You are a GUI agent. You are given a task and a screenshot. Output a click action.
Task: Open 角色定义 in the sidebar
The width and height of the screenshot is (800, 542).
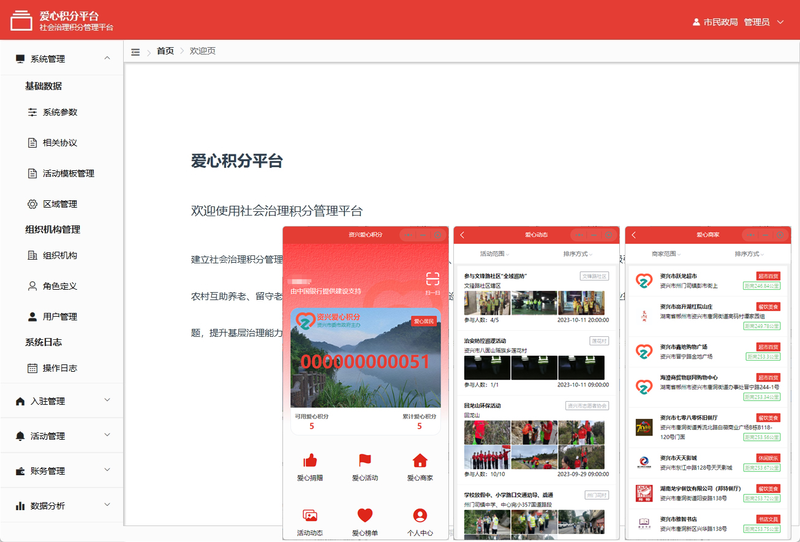tap(61, 286)
